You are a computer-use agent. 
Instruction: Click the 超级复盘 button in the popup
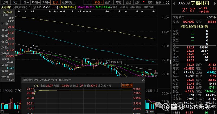[127, 85]
